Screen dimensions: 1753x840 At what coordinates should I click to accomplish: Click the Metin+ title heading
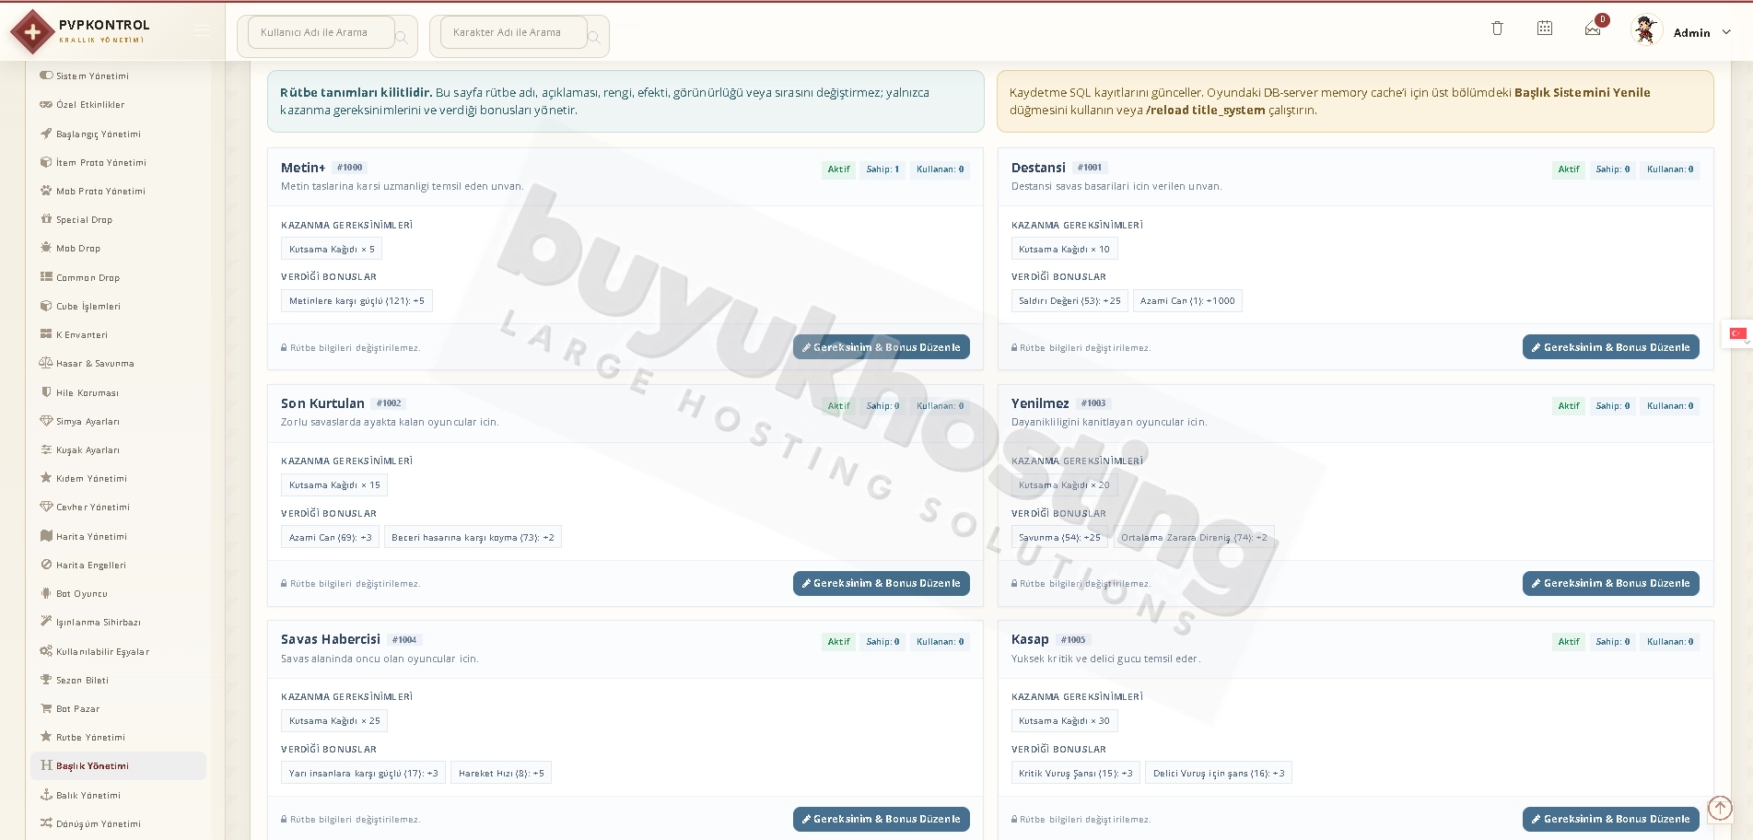[x=303, y=168]
